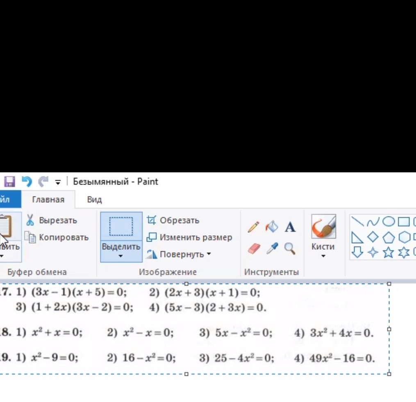This screenshot has height=402, width=416.
Task: Select the Pencil tool
Action: click(x=253, y=227)
